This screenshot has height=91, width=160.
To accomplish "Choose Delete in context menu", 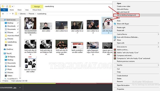I will point(119,79).
